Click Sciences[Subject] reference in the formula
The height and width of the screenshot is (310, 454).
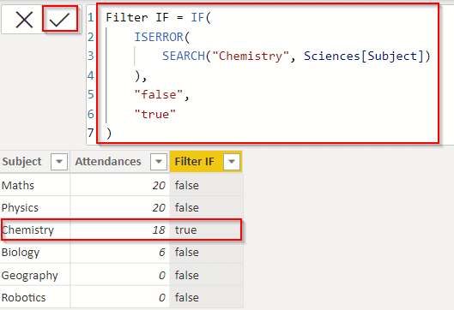coord(364,56)
